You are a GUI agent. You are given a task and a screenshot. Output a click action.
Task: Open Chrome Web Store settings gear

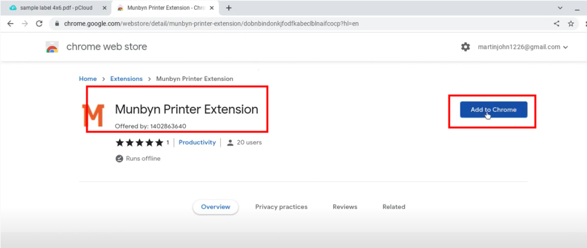point(465,47)
